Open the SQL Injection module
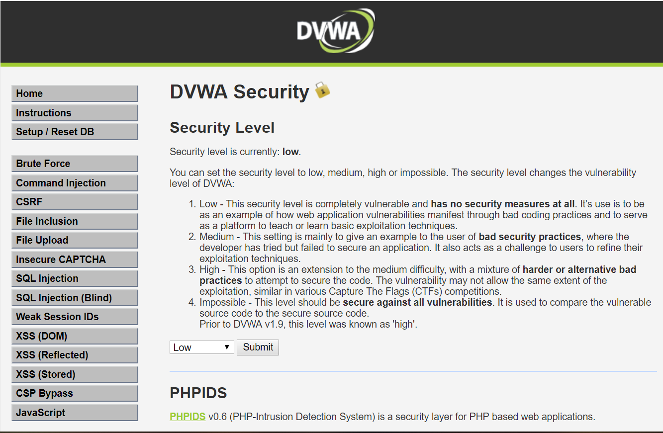The height and width of the screenshot is (433, 663). (x=74, y=278)
